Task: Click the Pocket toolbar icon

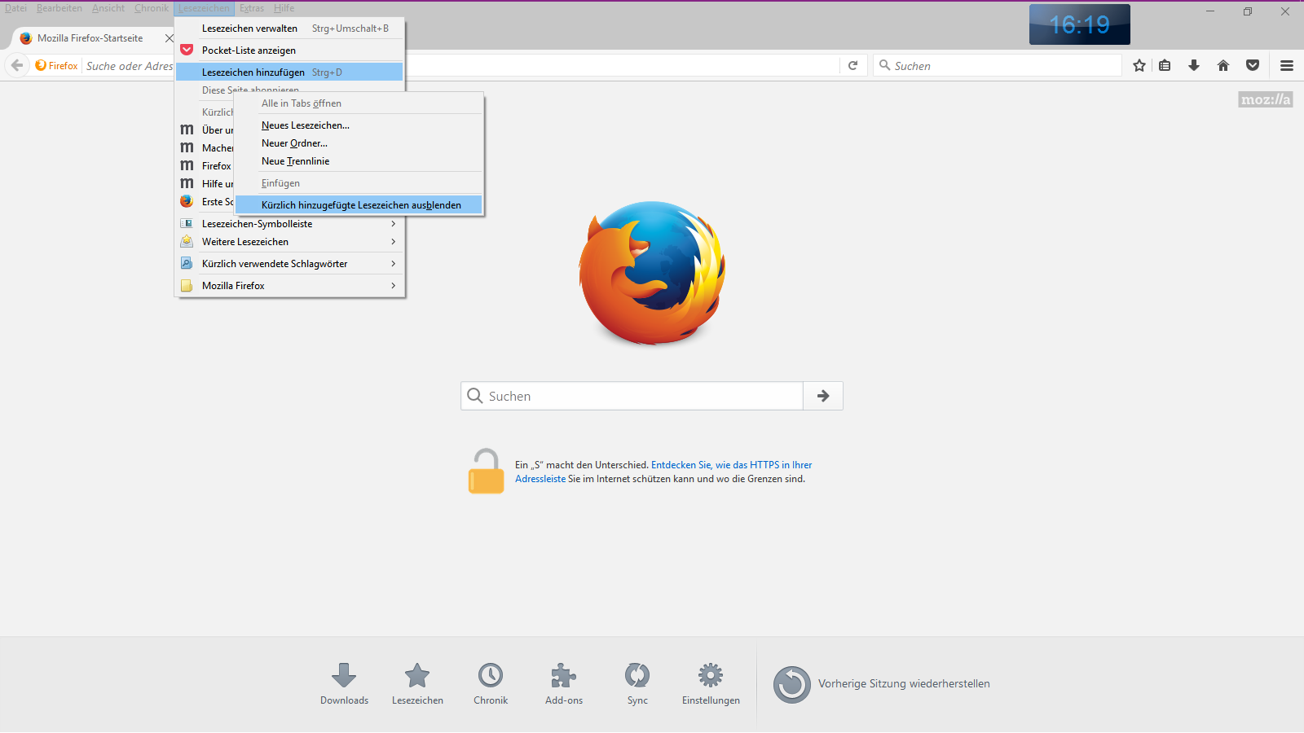Action: coord(1253,66)
